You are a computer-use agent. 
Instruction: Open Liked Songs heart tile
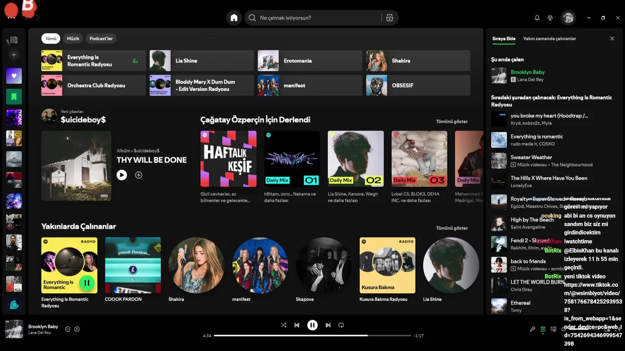(14, 76)
